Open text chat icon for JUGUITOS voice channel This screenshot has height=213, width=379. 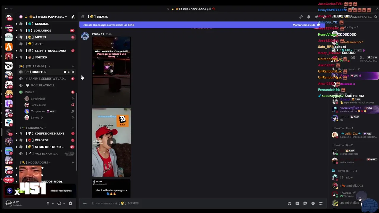(65, 72)
